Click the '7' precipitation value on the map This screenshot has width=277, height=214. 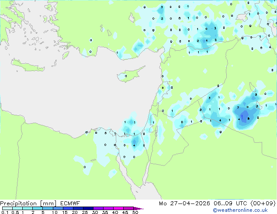click(x=238, y=107)
